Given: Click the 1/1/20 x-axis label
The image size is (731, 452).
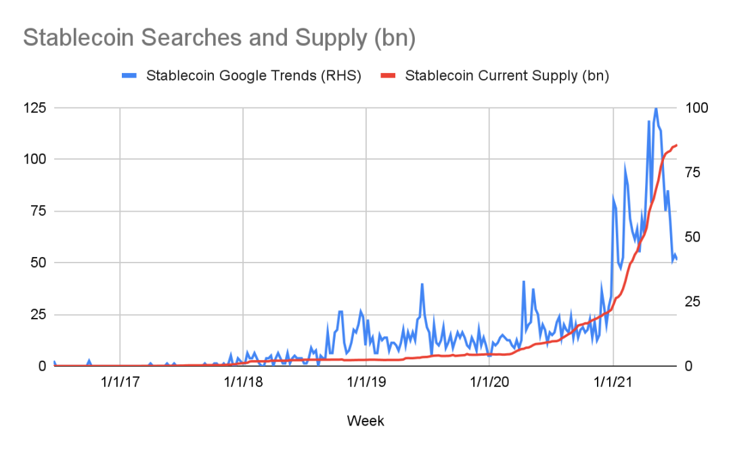Looking at the screenshot, I should point(489,382).
